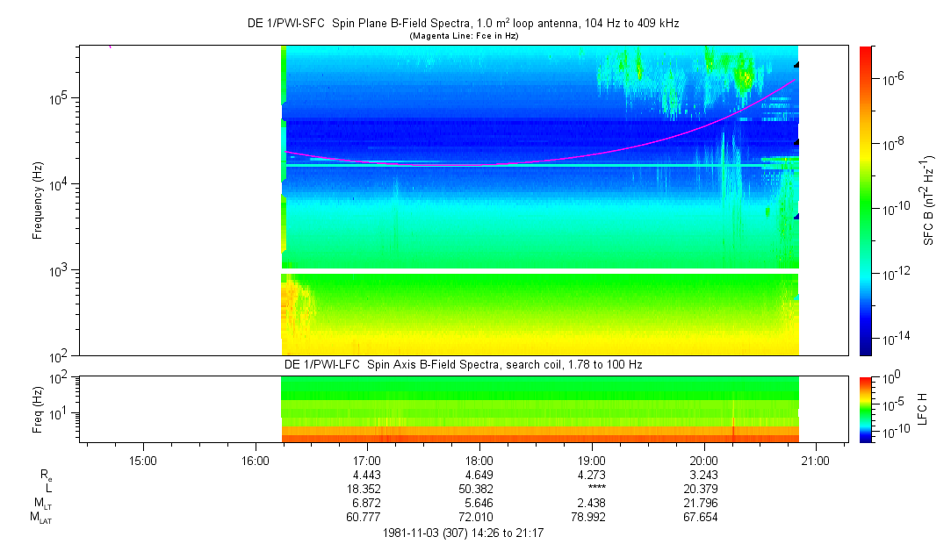951x544 pixels.
Task: Select the 17:00 time axis tick label
Action: (x=366, y=460)
